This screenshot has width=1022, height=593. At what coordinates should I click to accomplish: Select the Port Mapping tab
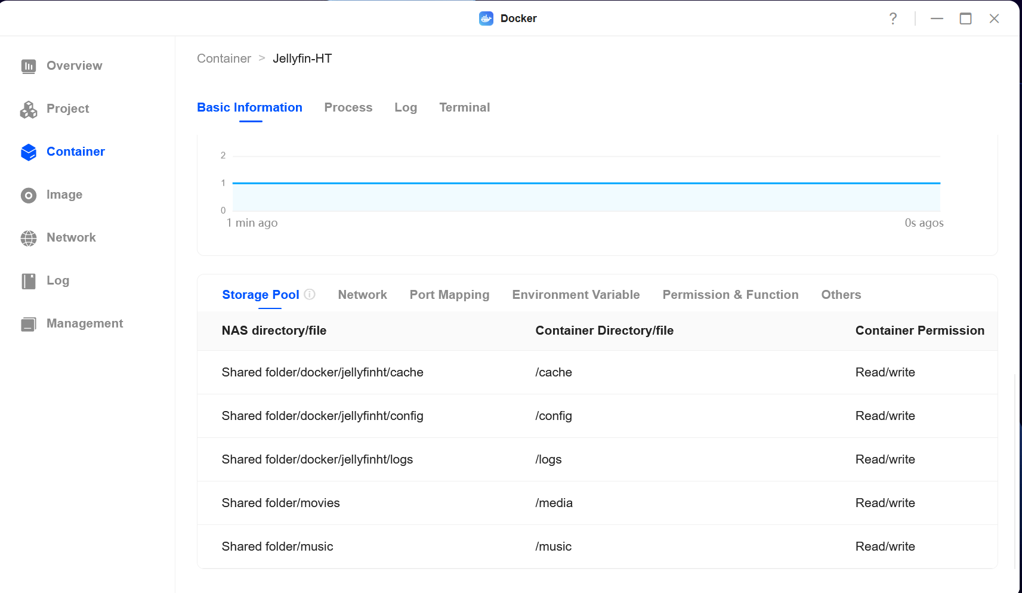click(x=449, y=295)
